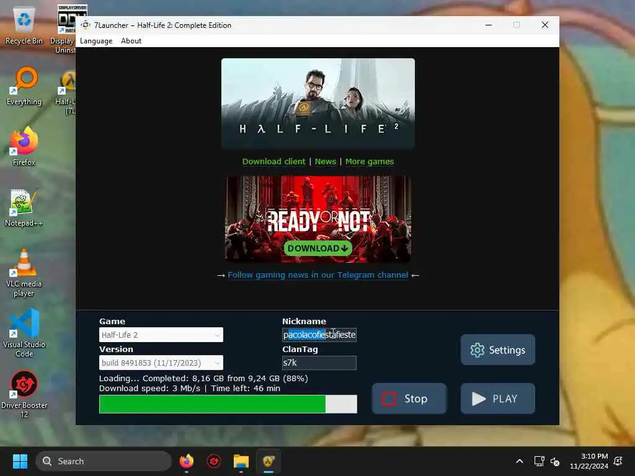635x476 pixels.
Task: Select the Firefox desktop shortcut
Action: pos(24,146)
